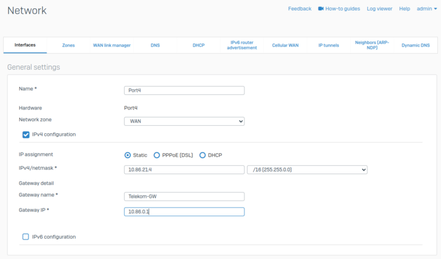Click the Gateway detail label

[37, 183]
